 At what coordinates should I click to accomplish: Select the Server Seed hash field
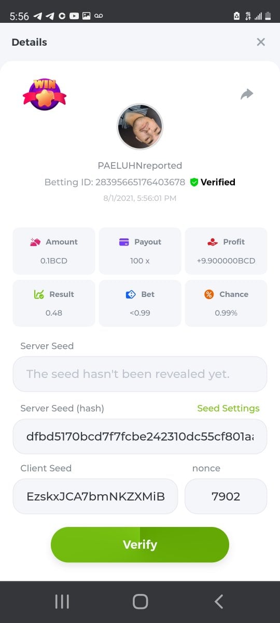pyautogui.click(x=140, y=437)
